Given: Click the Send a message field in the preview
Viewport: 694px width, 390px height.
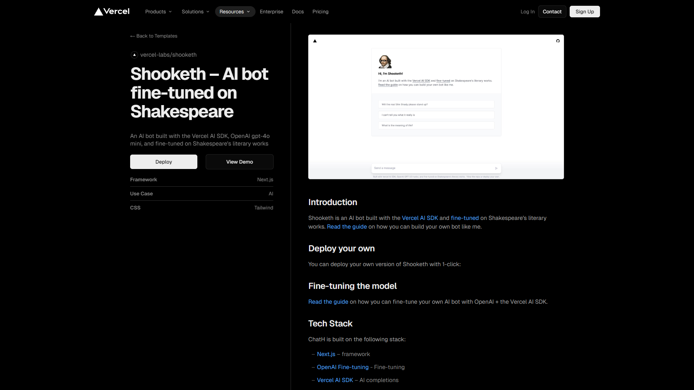Looking at the screenshot, I should [430, 168].
